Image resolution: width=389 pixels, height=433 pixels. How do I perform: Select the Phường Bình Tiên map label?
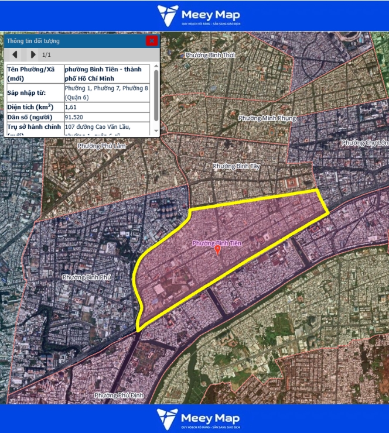point(217,242)
